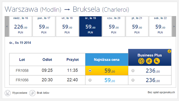Switch to sob., lis 22 date tab
Viewport: 179px width, 101px height.
click(x=160, y=26)
